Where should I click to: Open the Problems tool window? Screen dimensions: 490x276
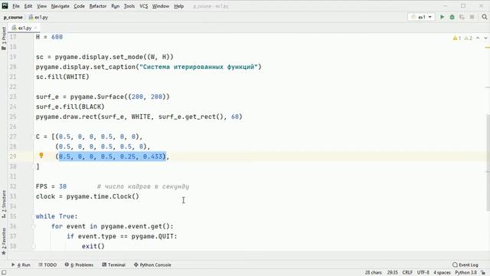[79, 264]
